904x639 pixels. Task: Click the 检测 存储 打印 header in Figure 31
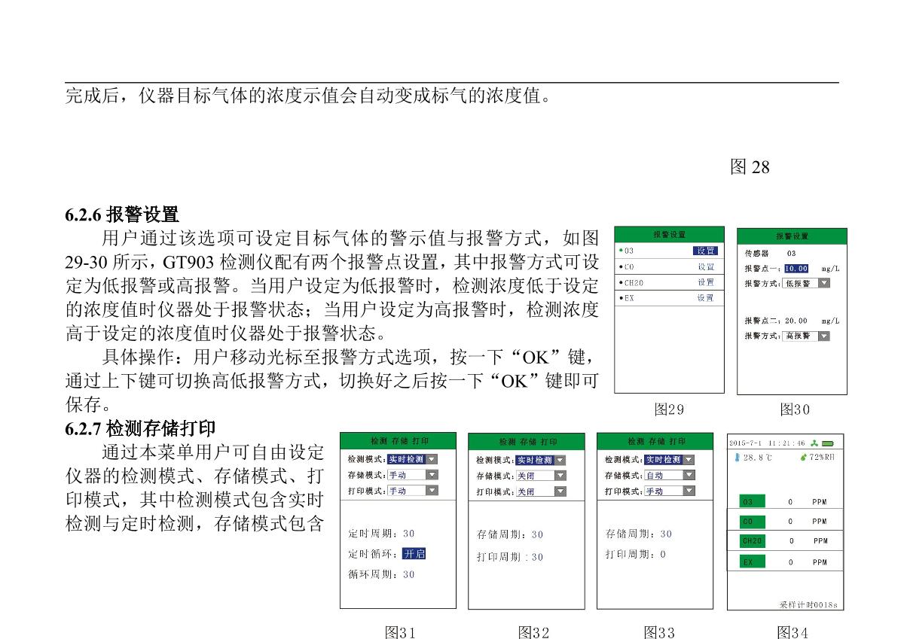click(x=398, y=441)
